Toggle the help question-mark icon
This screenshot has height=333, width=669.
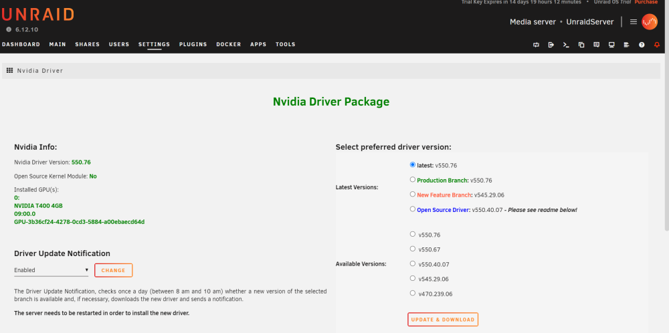[x=642, y=45]
